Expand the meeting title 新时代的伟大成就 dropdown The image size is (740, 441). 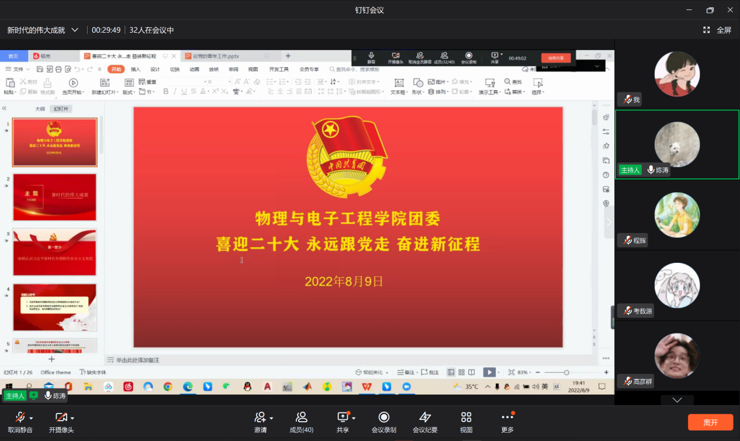tap(75, 30)
